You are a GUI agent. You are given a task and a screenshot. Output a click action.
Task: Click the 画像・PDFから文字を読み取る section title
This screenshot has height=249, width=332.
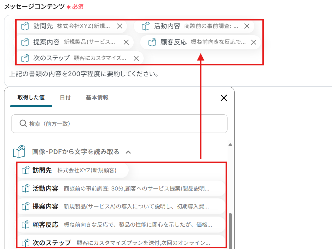tap(76, 152)
